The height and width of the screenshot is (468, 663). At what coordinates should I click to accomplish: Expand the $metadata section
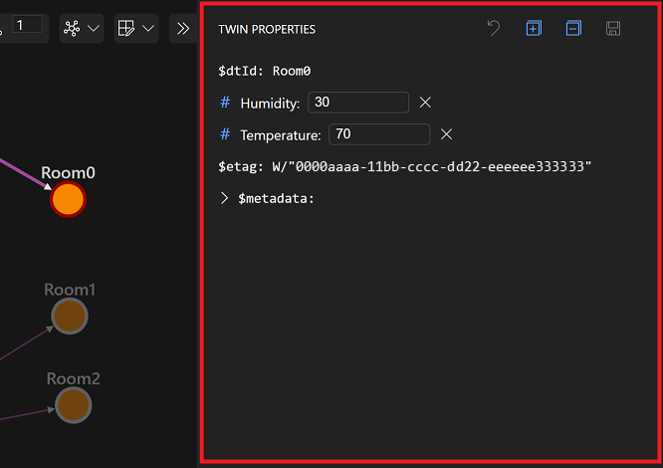pos(224,198)
